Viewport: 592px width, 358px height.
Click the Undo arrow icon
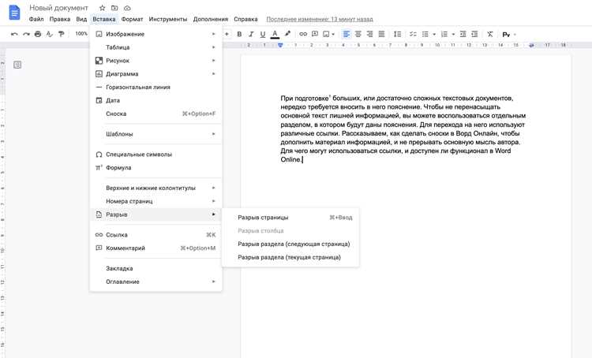14,34
